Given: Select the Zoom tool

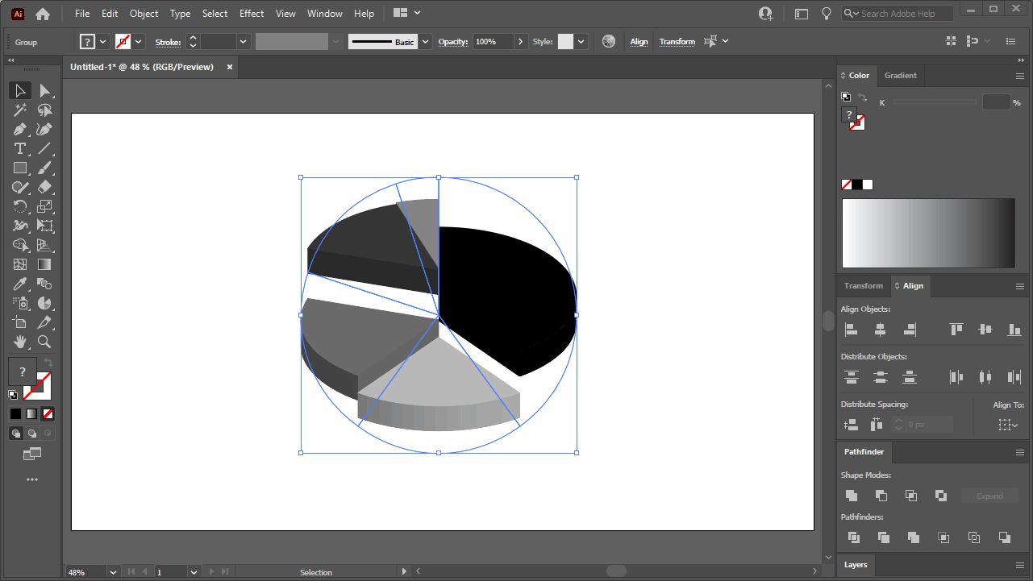Looking at the screenshot, I should click(x=46, y=342).
